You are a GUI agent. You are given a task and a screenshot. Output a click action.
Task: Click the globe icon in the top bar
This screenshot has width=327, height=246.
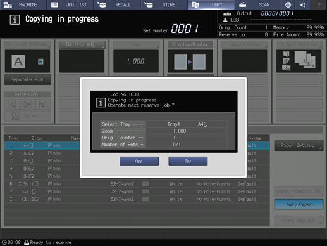click(288, 4)
